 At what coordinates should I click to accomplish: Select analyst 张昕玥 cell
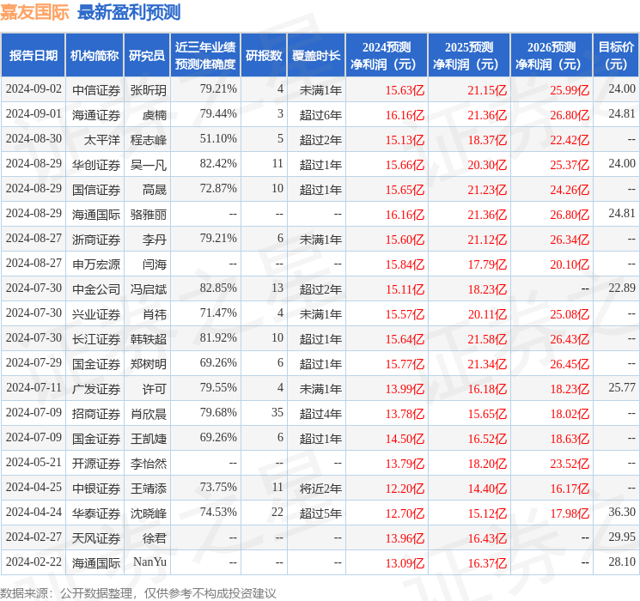147,89
